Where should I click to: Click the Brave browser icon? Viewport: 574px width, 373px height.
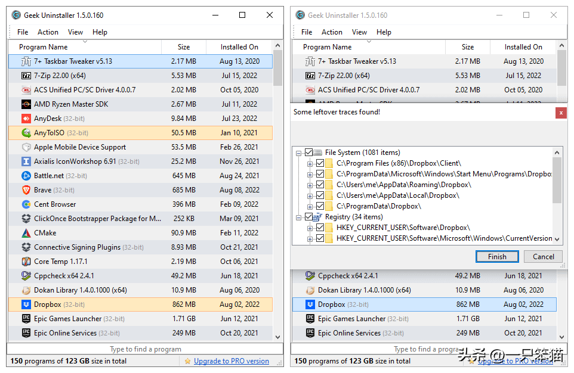pos(26,190)
